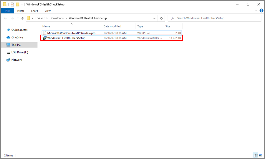Open Network in the navigation pane
This screenshot has height=159, width=265.
(16, 60)
